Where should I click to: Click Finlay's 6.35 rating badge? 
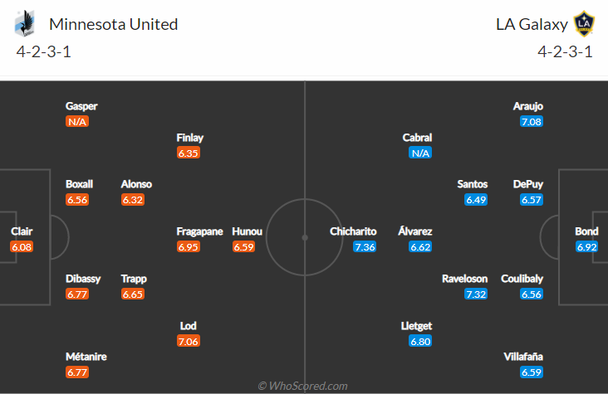[x=188, y=153]
